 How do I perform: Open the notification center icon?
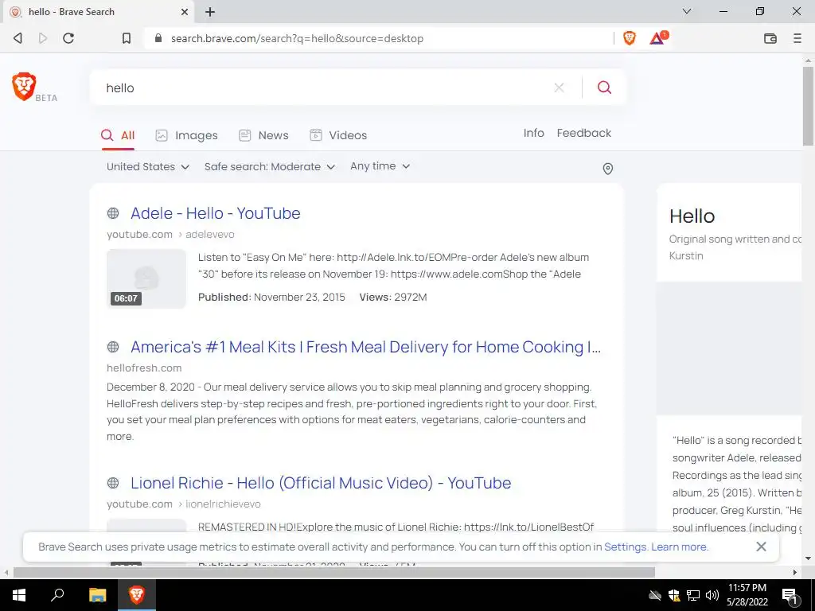pyautogui.click(x=790, y=596)
